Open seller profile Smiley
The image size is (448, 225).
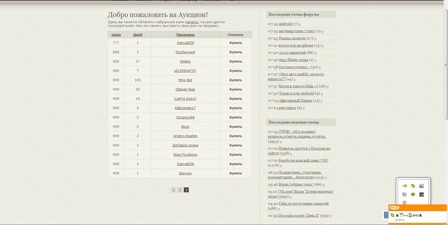[x=185, y=61]
